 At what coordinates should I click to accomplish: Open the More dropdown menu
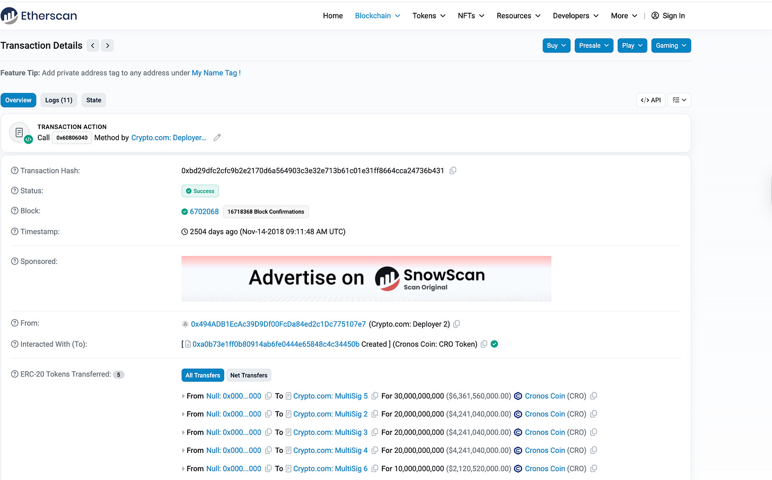624,16
